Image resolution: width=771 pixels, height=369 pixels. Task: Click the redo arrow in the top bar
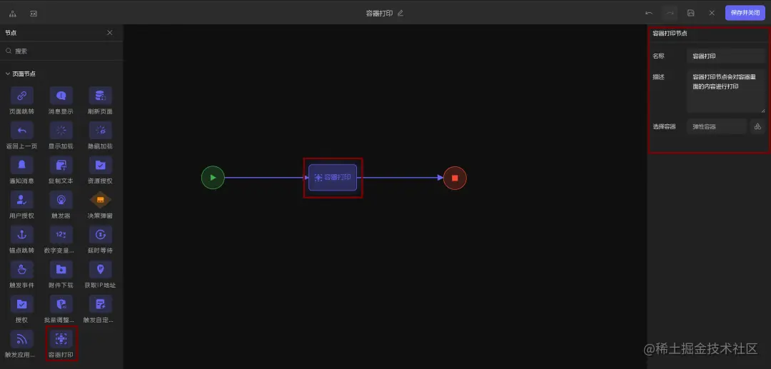point(670,14)
